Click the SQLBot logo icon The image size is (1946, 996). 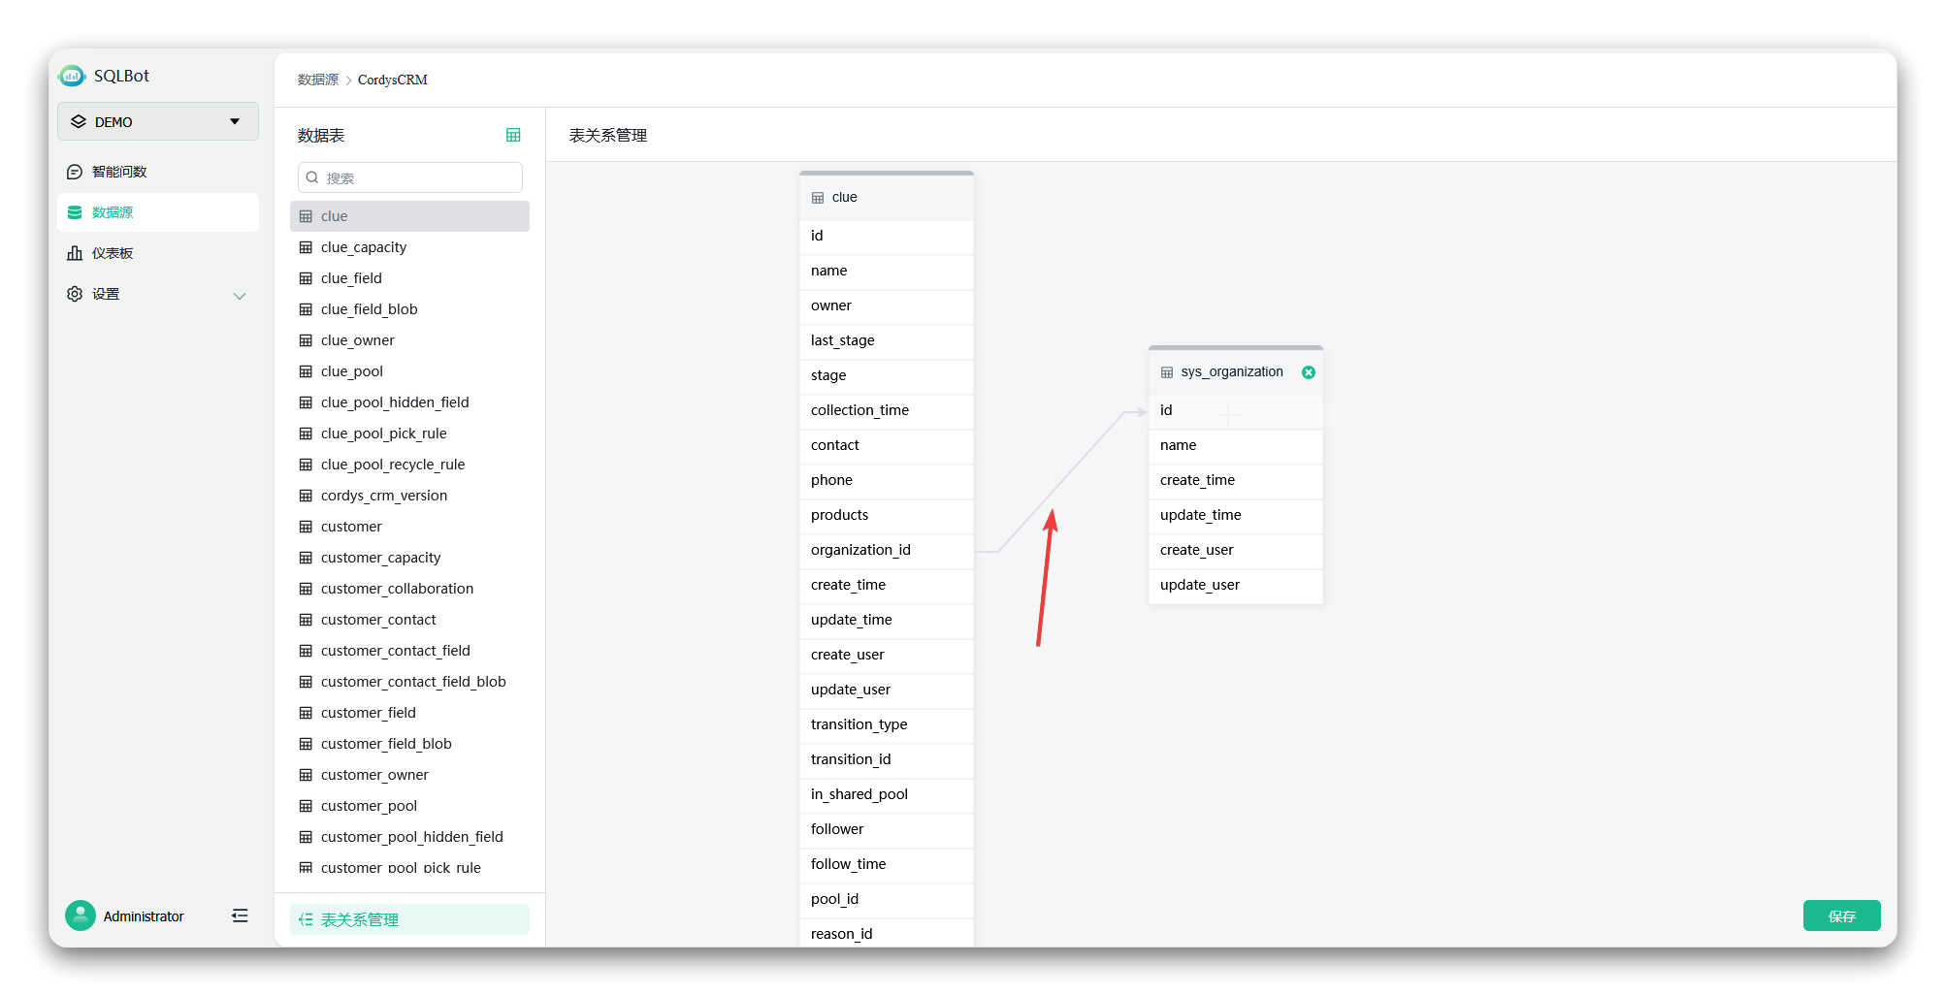click(72, 76)
